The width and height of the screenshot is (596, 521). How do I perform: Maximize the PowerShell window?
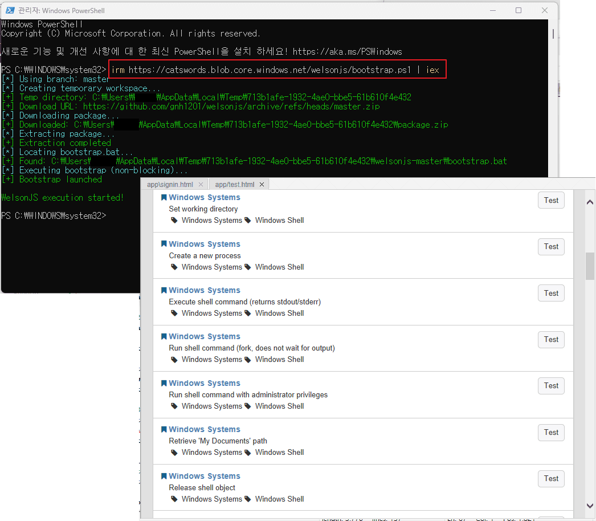pos(519,10)
